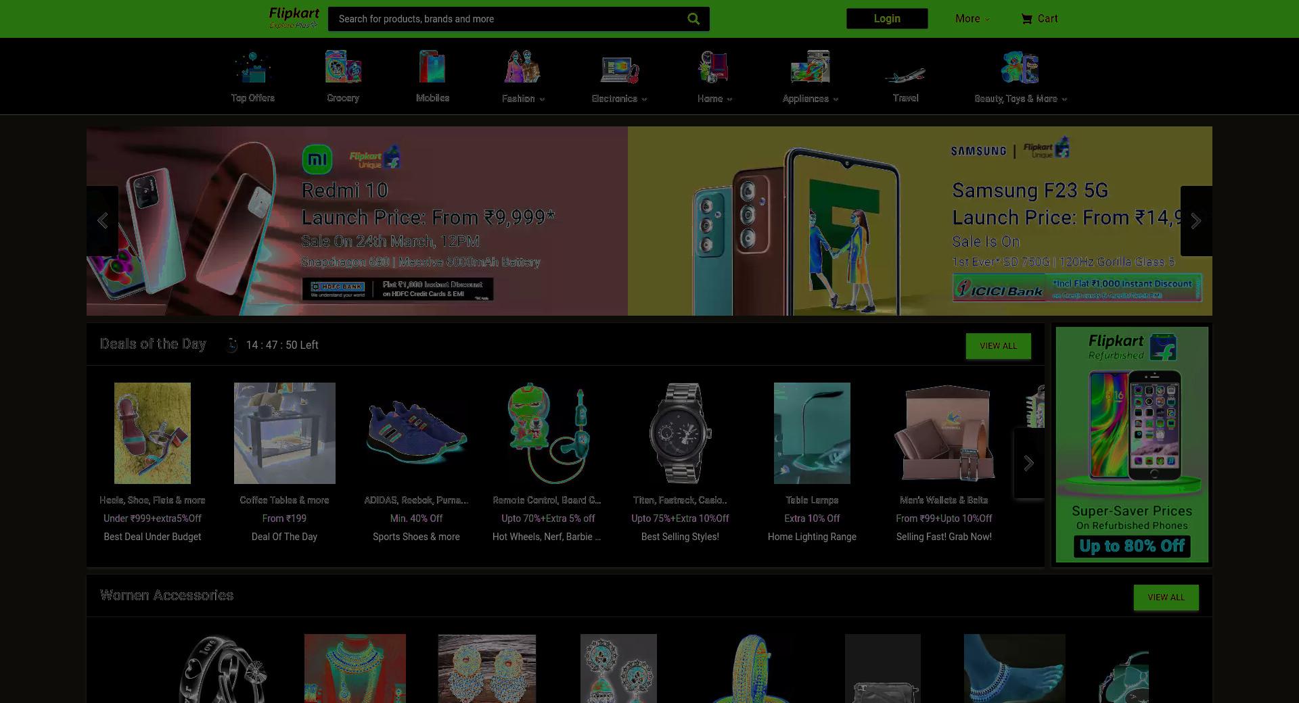Open Coffee Tables deal thumbnail
The height and width of the screenshot is (703, 1299).
285,433
